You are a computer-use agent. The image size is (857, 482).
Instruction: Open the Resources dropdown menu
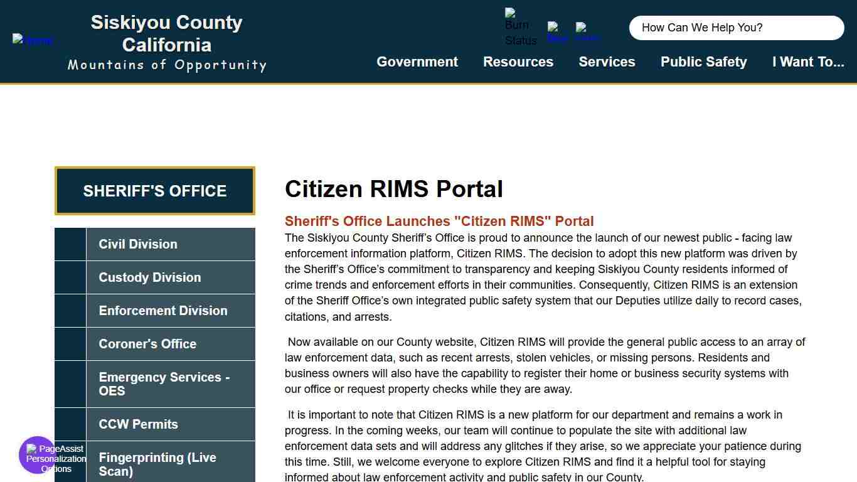[x=518, y=62]
